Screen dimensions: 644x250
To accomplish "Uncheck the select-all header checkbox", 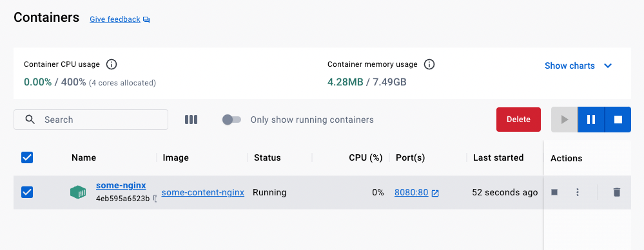I will coord(27,157).
